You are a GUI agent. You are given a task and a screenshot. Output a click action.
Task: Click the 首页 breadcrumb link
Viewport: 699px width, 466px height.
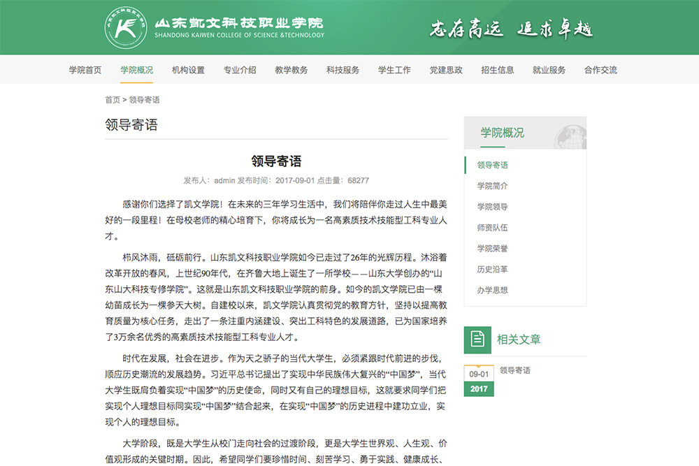(112, 100)
